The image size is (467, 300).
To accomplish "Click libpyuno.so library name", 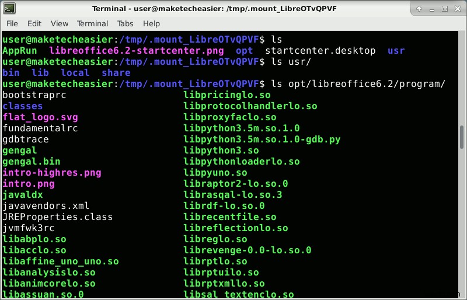I will (x=215, y=173).
